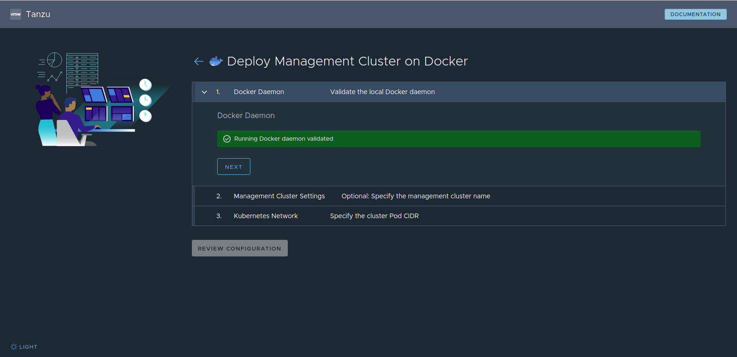The width and height of the screenshot is (737, 357).
Task: Click the Docker whale icon beside title
Action: [216, 61]
